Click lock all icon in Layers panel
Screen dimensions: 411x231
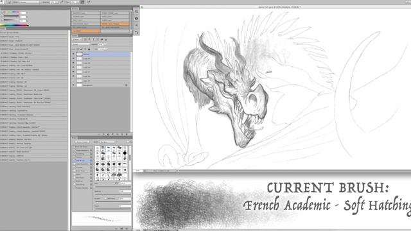[89, 49]
